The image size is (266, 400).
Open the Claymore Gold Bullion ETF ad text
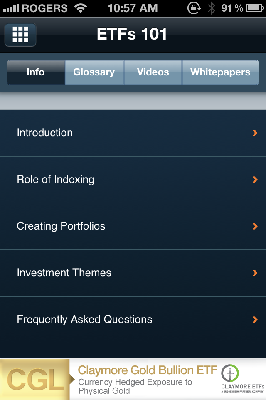click(148, 370)
